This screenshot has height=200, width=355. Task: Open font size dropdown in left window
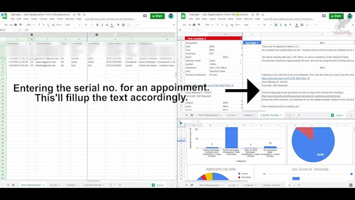89,25
